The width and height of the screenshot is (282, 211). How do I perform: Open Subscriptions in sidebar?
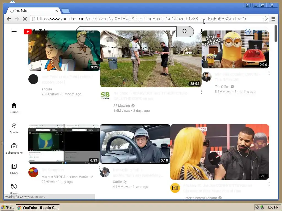14,149
